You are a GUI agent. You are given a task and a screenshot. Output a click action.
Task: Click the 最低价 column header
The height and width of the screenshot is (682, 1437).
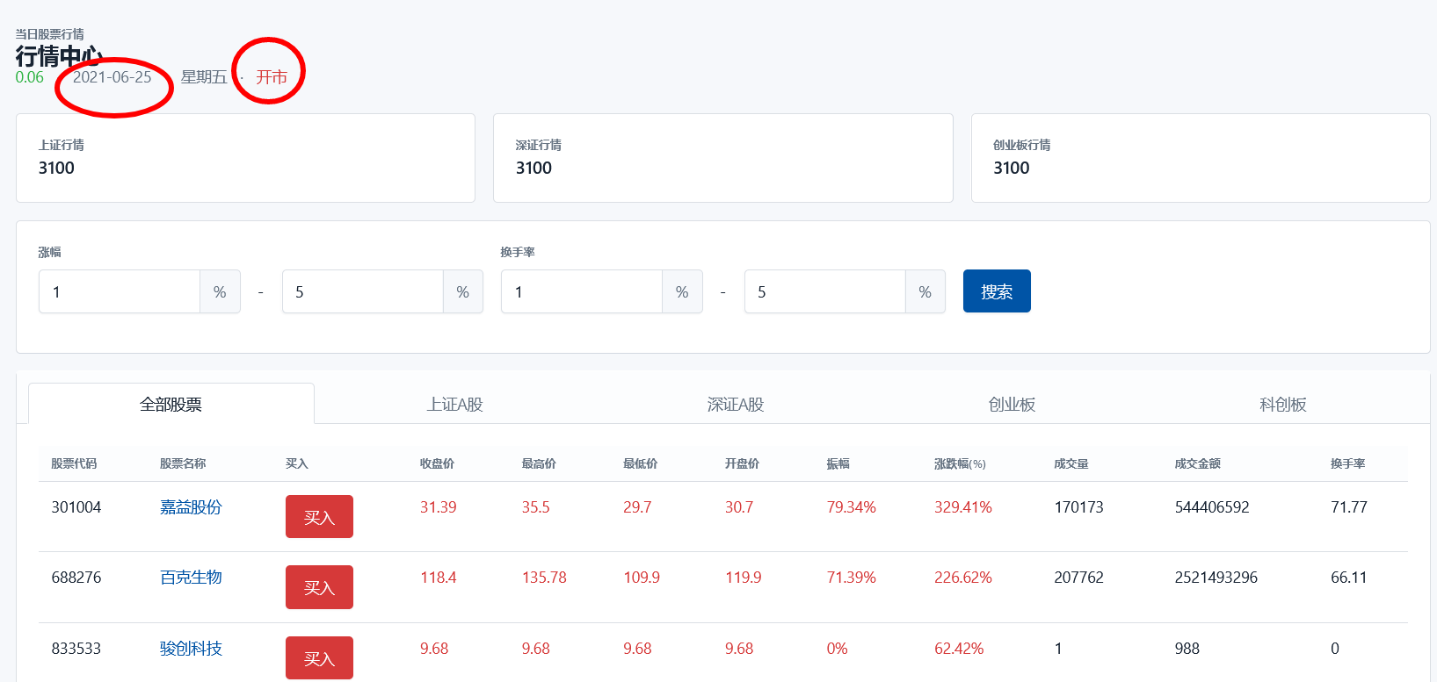click(x=640, y=463)
